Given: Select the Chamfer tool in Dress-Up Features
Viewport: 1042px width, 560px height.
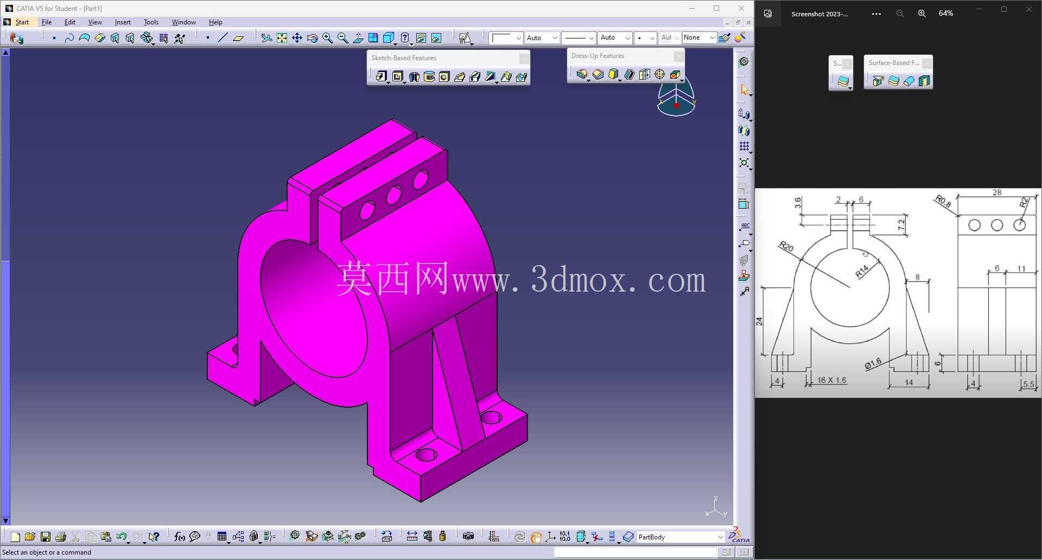Looking at the screenshot, I should [x=598, y=74].
